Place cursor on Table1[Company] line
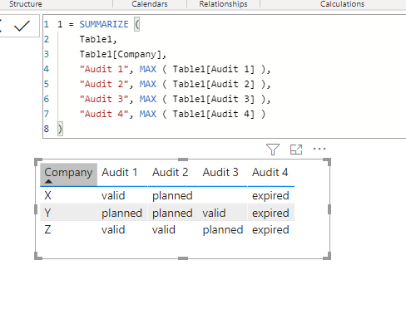Screen dimensions: 406x324 pos(123,54)
